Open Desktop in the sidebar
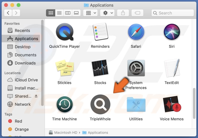 click(21, 47)
